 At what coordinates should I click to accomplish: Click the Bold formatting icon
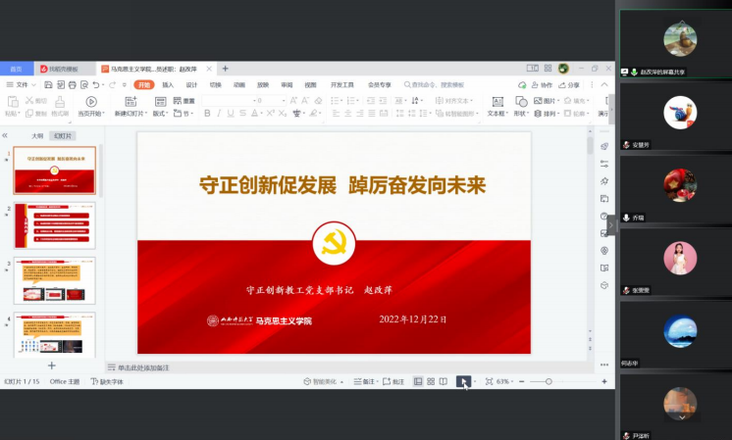coord(207,114)
